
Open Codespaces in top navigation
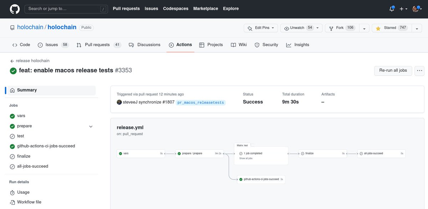175,9
